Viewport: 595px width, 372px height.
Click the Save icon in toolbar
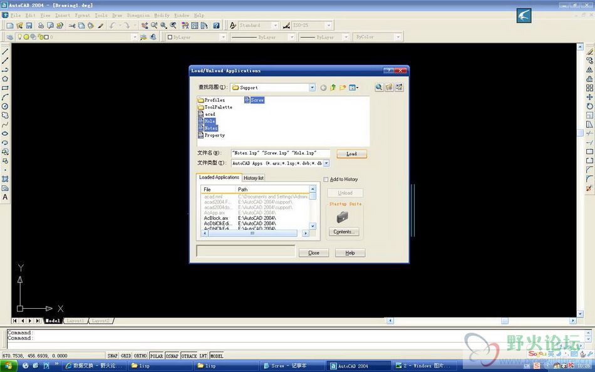point(29,26)
